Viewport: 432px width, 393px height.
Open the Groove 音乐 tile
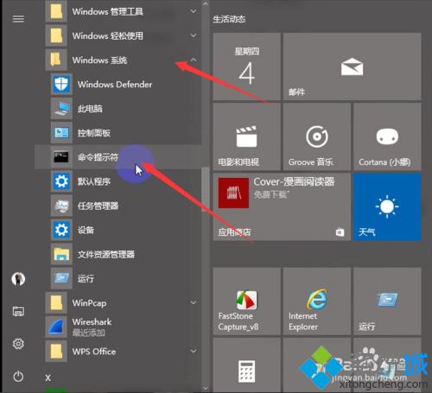coord(317,136)
